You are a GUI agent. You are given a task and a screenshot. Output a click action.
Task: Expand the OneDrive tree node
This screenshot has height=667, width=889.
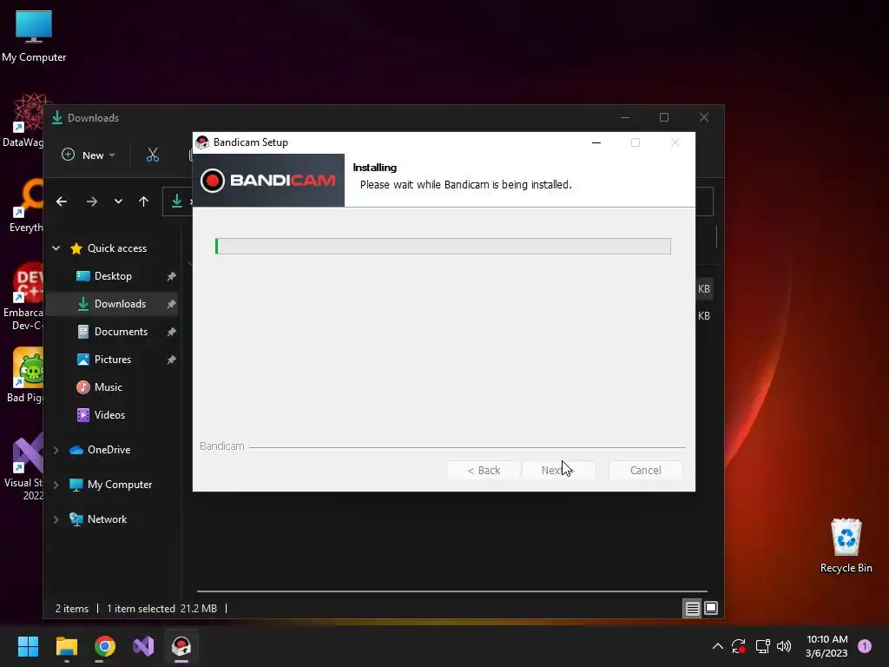point(56,450)
